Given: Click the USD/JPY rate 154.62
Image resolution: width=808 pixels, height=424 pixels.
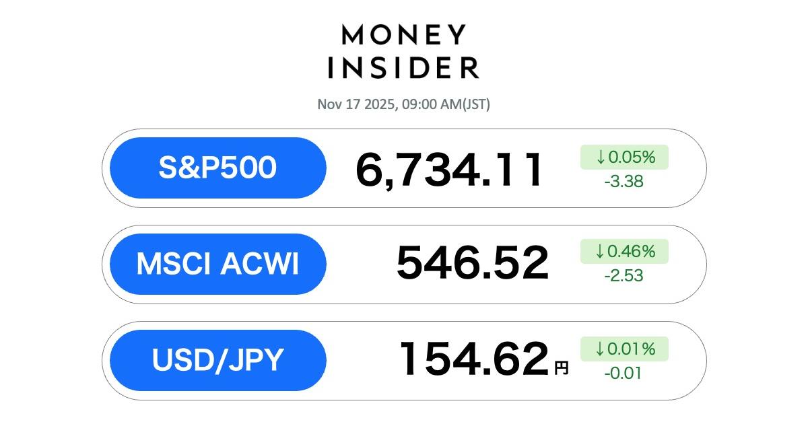Looking at the screenshot, I should click(473, 359).
